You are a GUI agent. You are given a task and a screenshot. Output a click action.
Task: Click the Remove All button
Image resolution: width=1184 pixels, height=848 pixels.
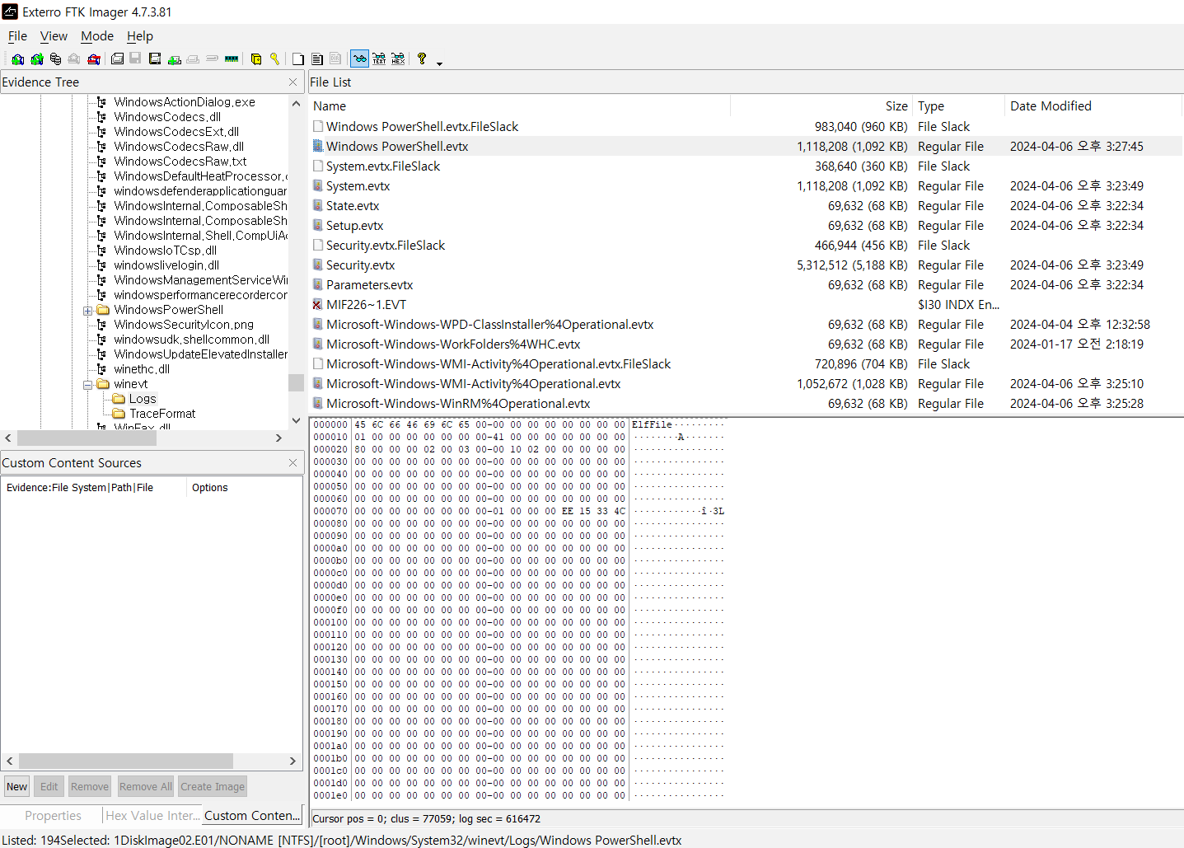point(146,787)
